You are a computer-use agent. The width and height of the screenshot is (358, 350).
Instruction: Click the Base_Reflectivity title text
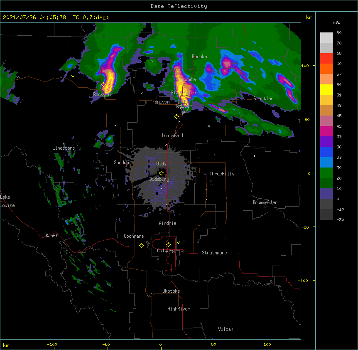(179, 6)
